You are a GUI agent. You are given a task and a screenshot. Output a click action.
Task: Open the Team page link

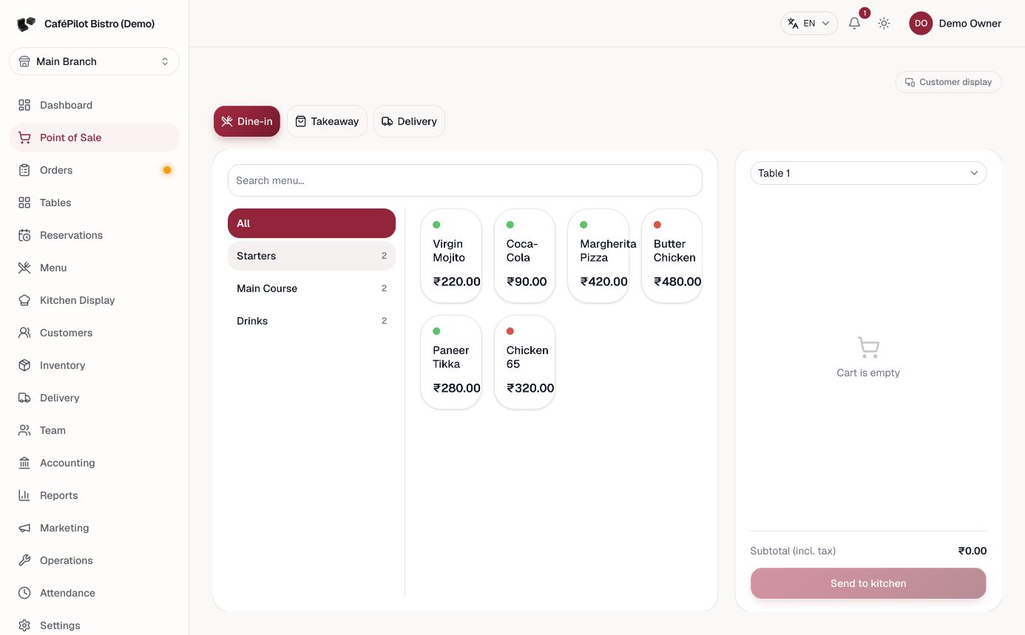[94, 430]
